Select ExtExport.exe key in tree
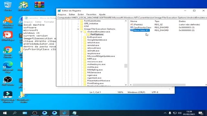 tap(94, 37)
